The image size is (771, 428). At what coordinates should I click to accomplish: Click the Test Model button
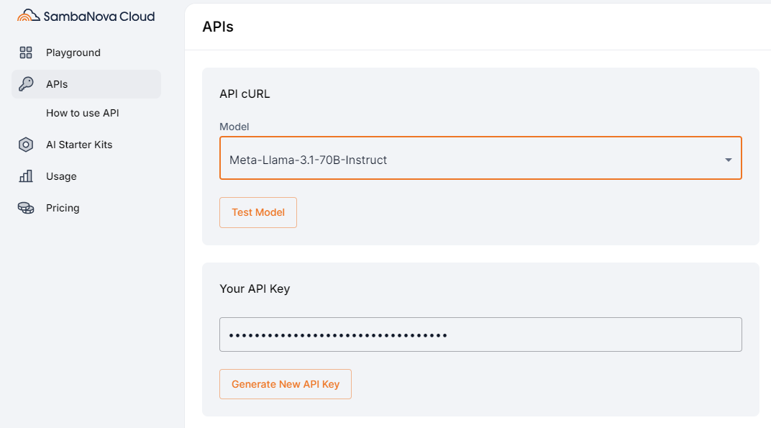[258, 212]
